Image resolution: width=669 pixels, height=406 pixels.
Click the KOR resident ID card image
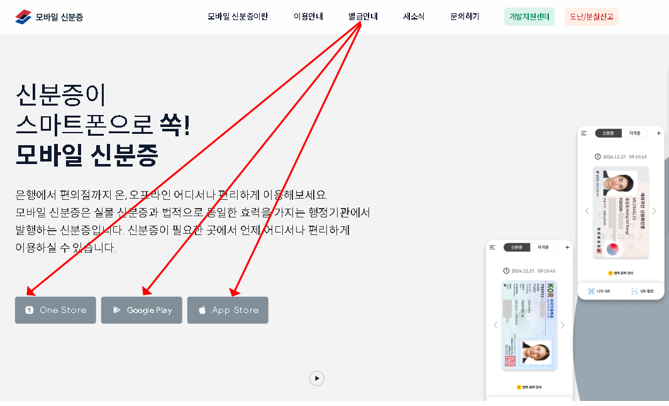[529, 326]
